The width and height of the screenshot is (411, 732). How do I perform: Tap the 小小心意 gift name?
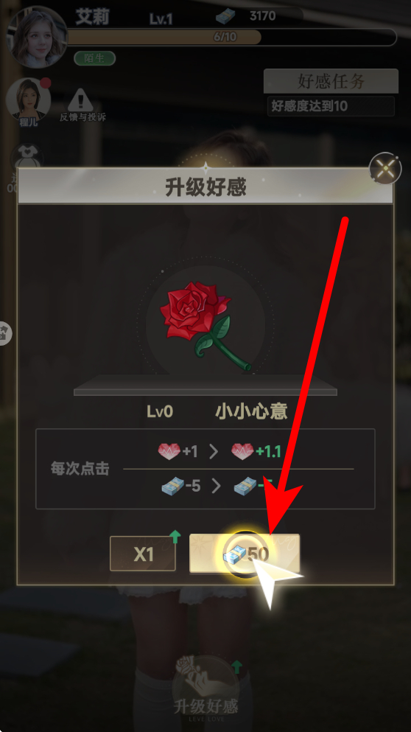[251, 411]
